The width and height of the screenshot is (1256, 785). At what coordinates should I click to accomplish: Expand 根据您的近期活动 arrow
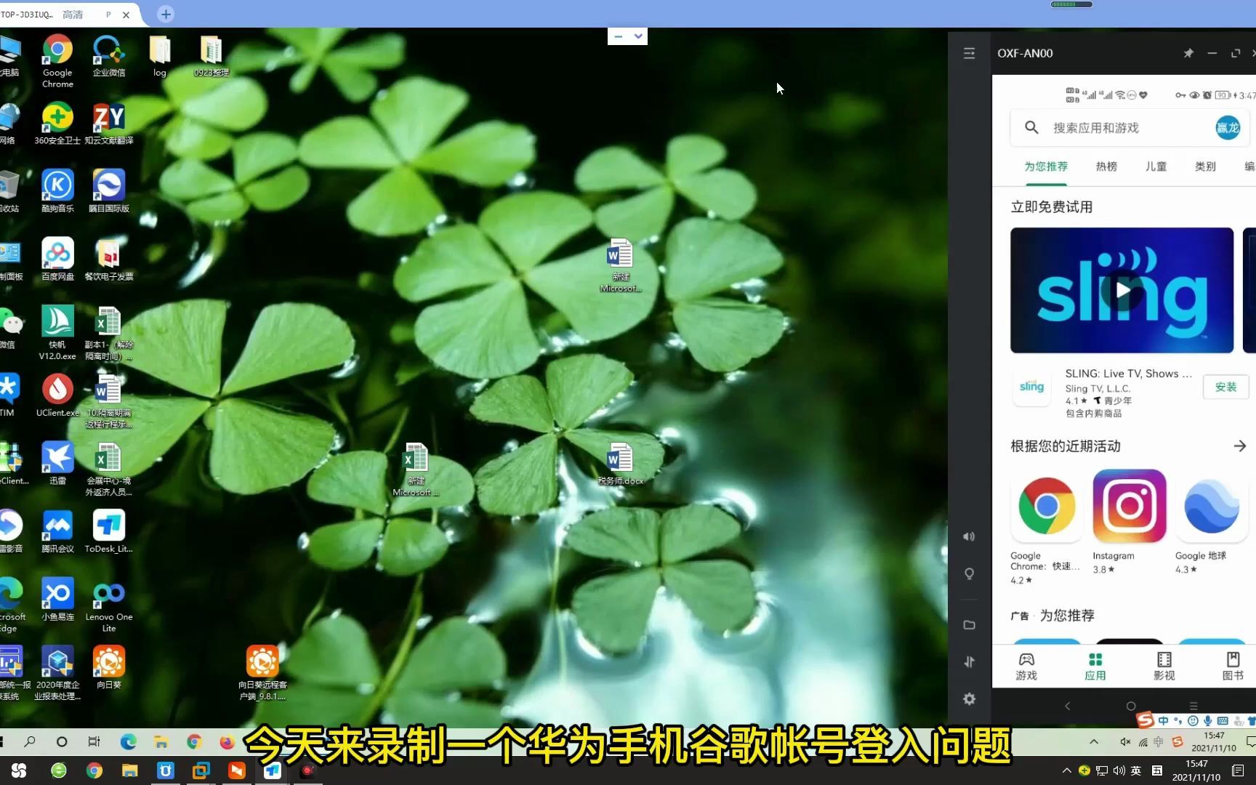tap(1240, 446)
